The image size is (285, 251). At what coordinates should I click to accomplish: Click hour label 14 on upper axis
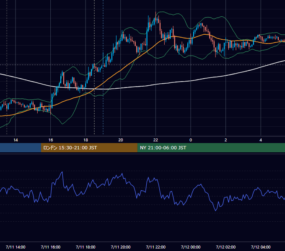(x=16, y=140)
